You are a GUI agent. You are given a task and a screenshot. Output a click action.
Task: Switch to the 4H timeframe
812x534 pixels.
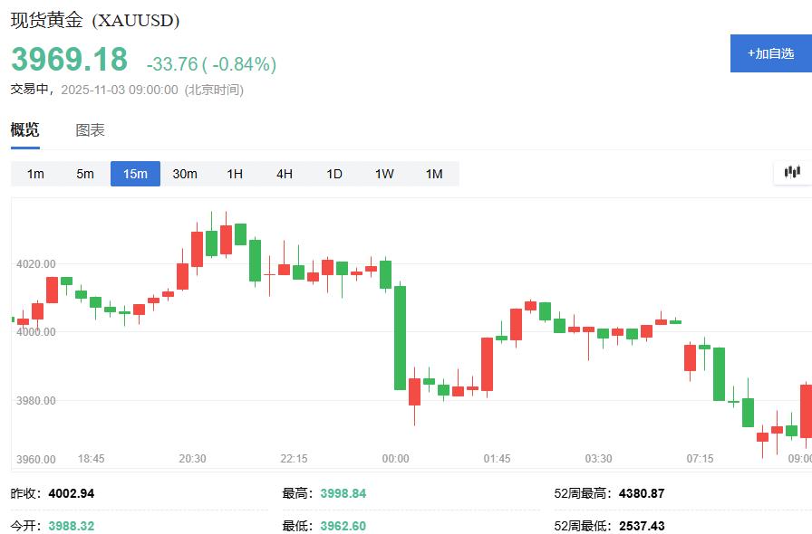coord(283,174)
